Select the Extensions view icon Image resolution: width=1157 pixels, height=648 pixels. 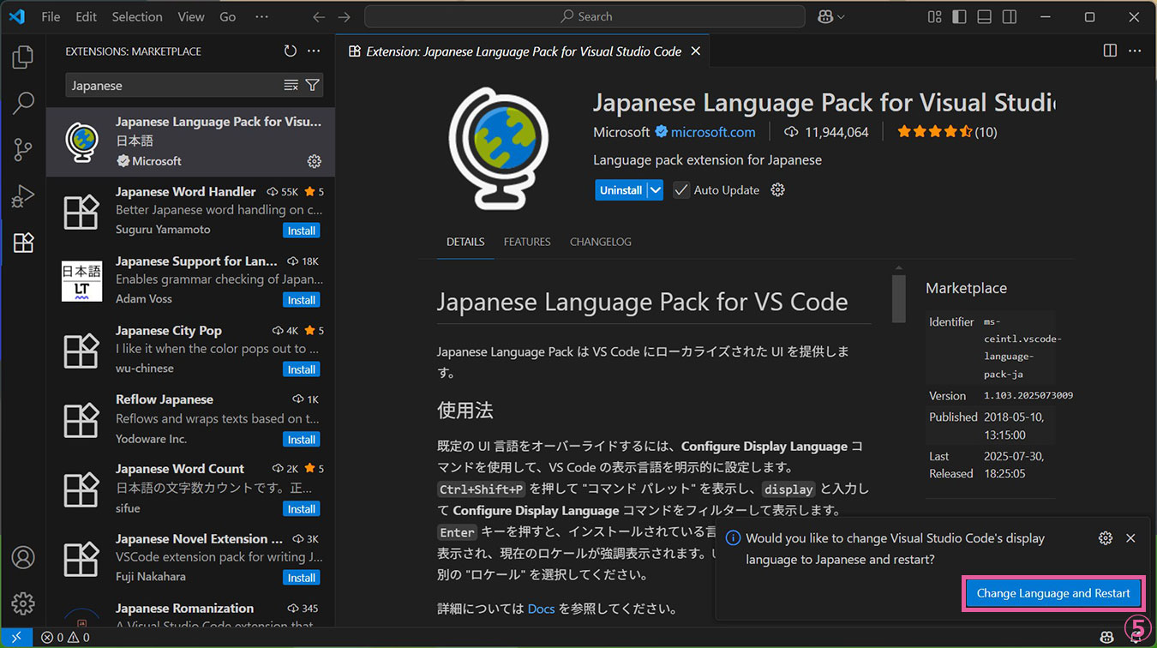23,243
